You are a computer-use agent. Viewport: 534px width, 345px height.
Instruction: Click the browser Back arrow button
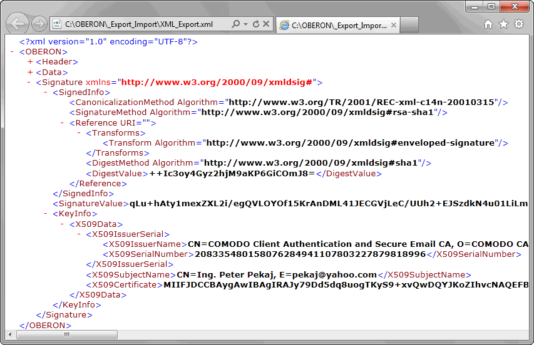[x=19, y=24]
